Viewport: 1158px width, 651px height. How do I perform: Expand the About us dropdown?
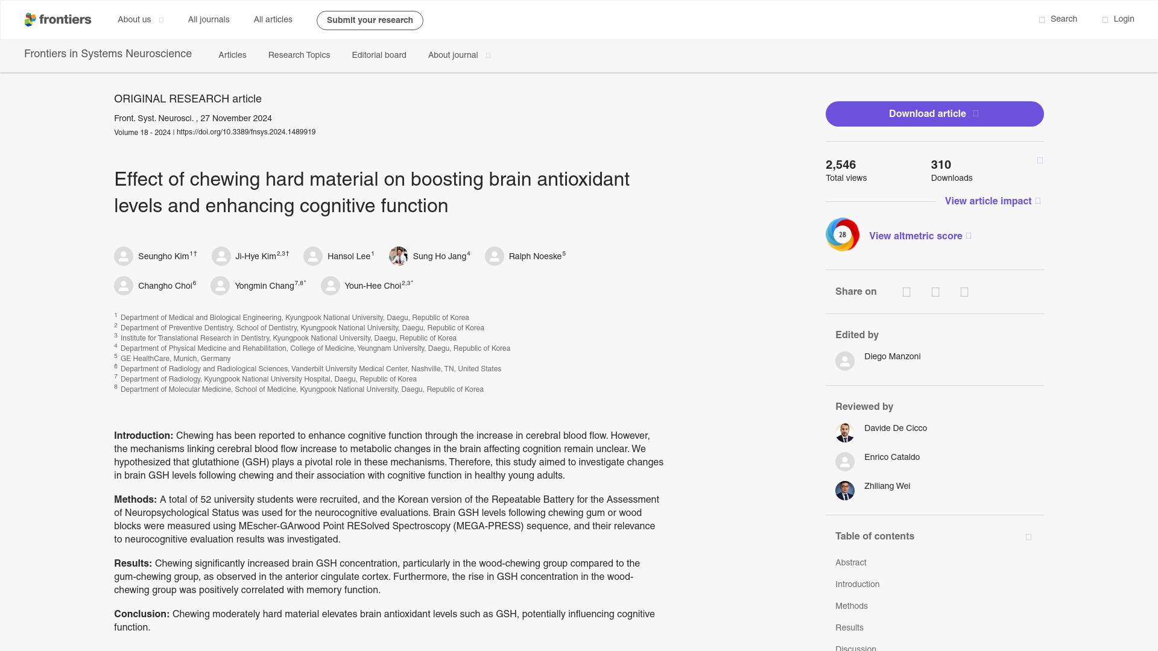[x=141, y=20]
